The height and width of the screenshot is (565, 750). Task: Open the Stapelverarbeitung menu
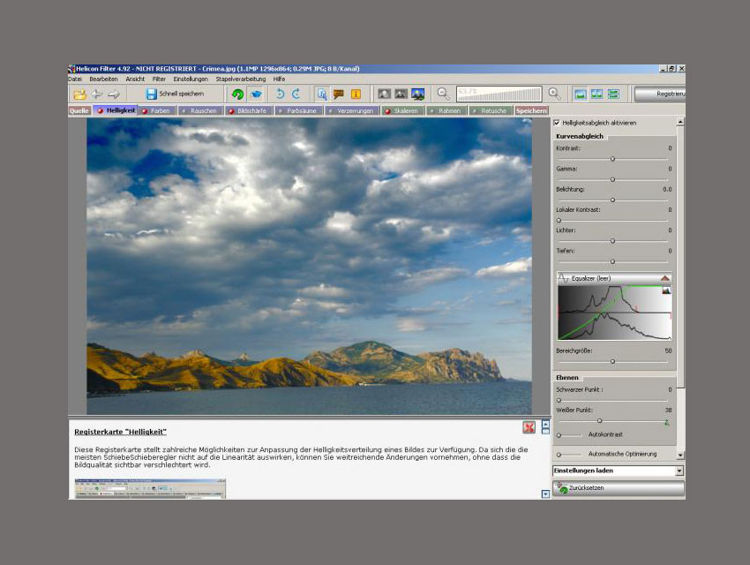click(241, 79)
